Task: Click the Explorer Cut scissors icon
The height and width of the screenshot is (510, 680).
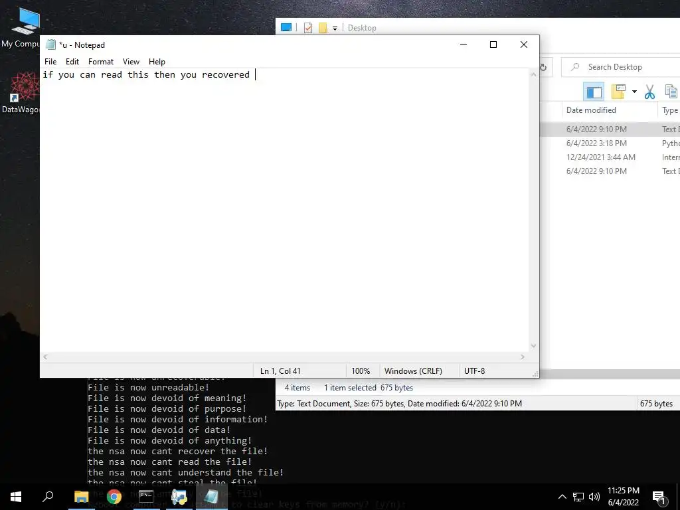Action: pyautogui.click(x=649, y=92)
